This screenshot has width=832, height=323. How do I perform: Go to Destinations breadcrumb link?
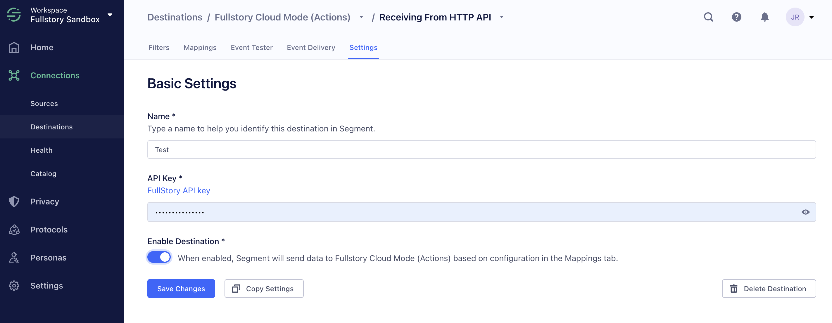coord(175,17)
